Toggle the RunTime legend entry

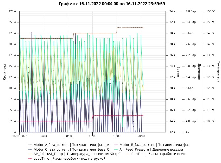(156, 154)
